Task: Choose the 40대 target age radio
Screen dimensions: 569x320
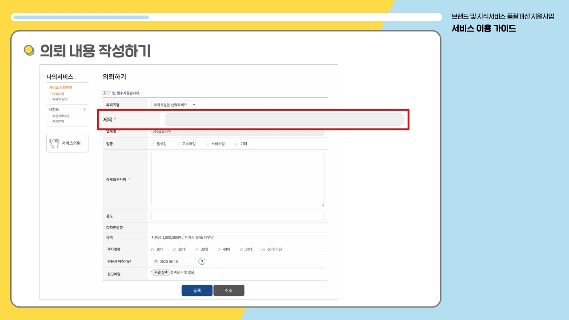Action: point(219,250)
